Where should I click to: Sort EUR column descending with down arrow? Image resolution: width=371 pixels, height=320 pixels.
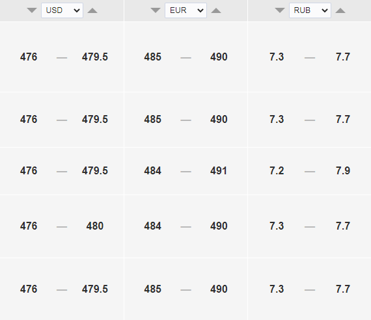[x=156, y=10]
